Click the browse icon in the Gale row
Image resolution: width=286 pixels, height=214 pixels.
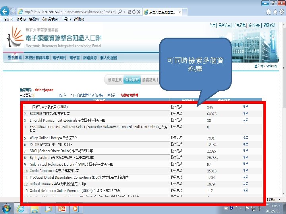tap(245, 164)
